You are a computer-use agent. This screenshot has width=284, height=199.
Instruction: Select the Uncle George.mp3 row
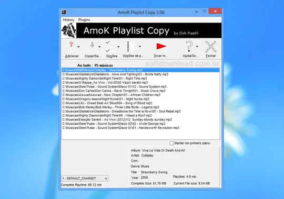[x=140, y=124]
